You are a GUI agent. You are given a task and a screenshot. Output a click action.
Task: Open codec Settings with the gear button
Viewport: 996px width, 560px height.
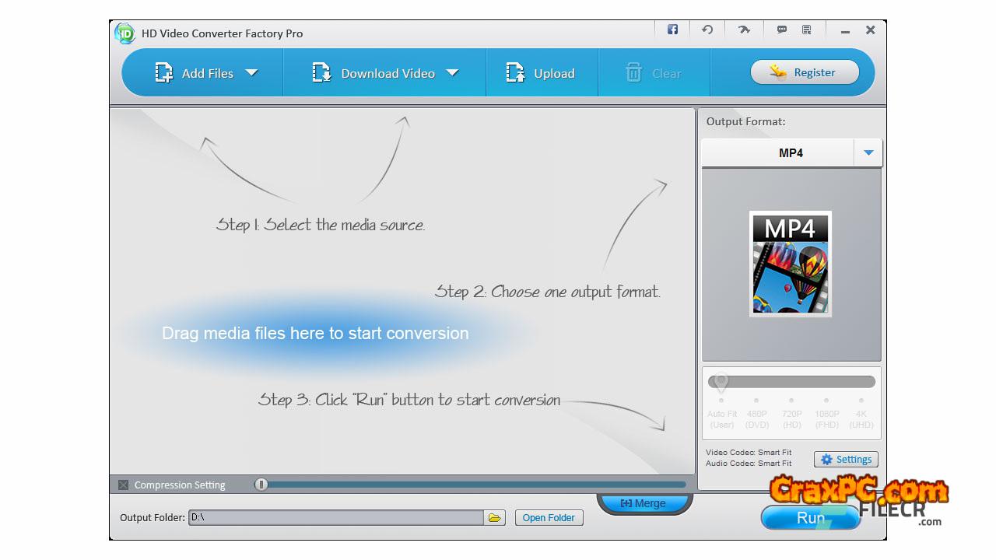pos(846,460)
